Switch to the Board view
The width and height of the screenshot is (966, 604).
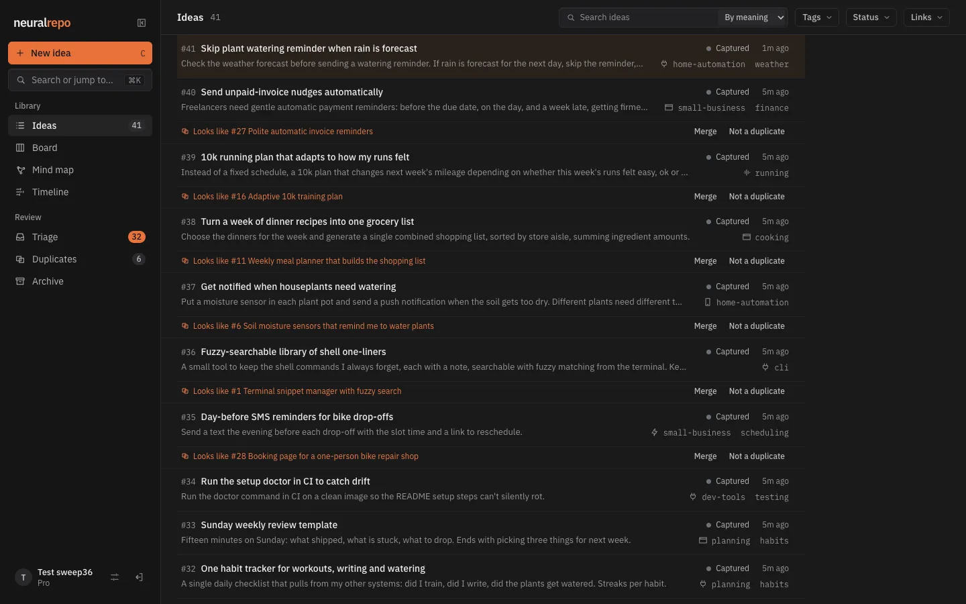[80, 148]
